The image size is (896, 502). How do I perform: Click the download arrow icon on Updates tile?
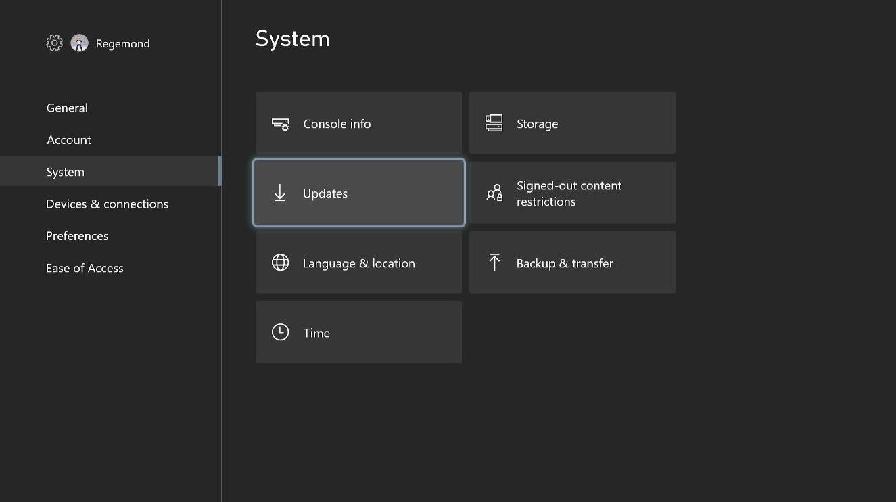pyautogui.click(x=280, y=192)
